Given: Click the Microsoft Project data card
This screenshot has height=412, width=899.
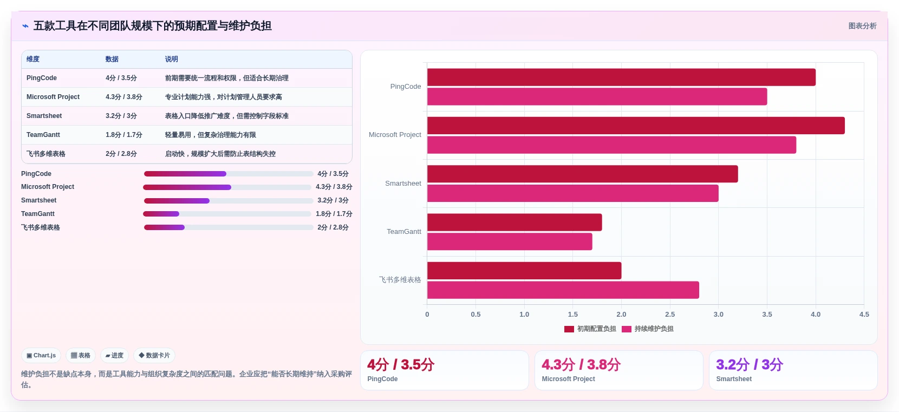Looking at the screenshot, I should pyautogui.click(x=619, y=370).
